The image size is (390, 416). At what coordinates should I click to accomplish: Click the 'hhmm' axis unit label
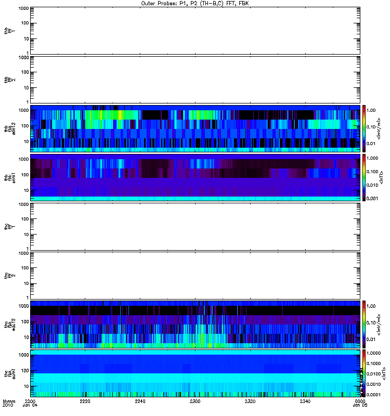coord(9,401)
